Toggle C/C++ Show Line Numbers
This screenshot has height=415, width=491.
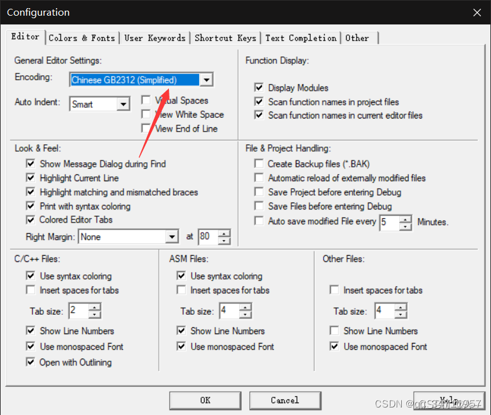(x=31, y=330)
